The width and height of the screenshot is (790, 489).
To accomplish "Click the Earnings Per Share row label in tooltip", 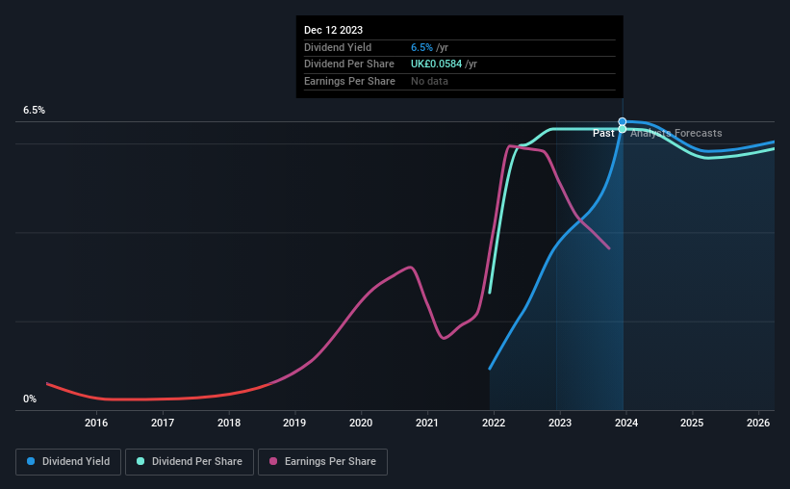I will tap(349, 81).
